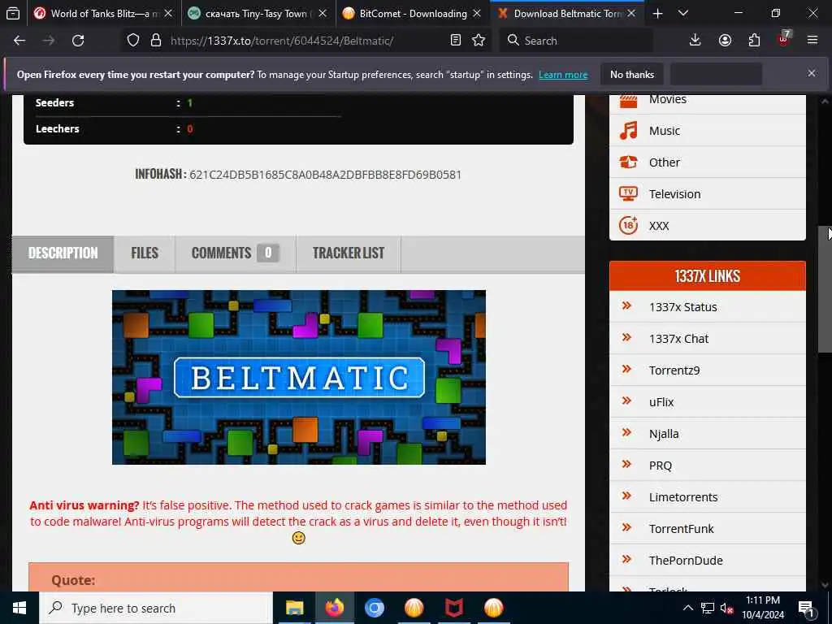The width and height of the screenshot is (832, 624).
Task: Toggle reader view icon in address bar
Action: (455, 41)
